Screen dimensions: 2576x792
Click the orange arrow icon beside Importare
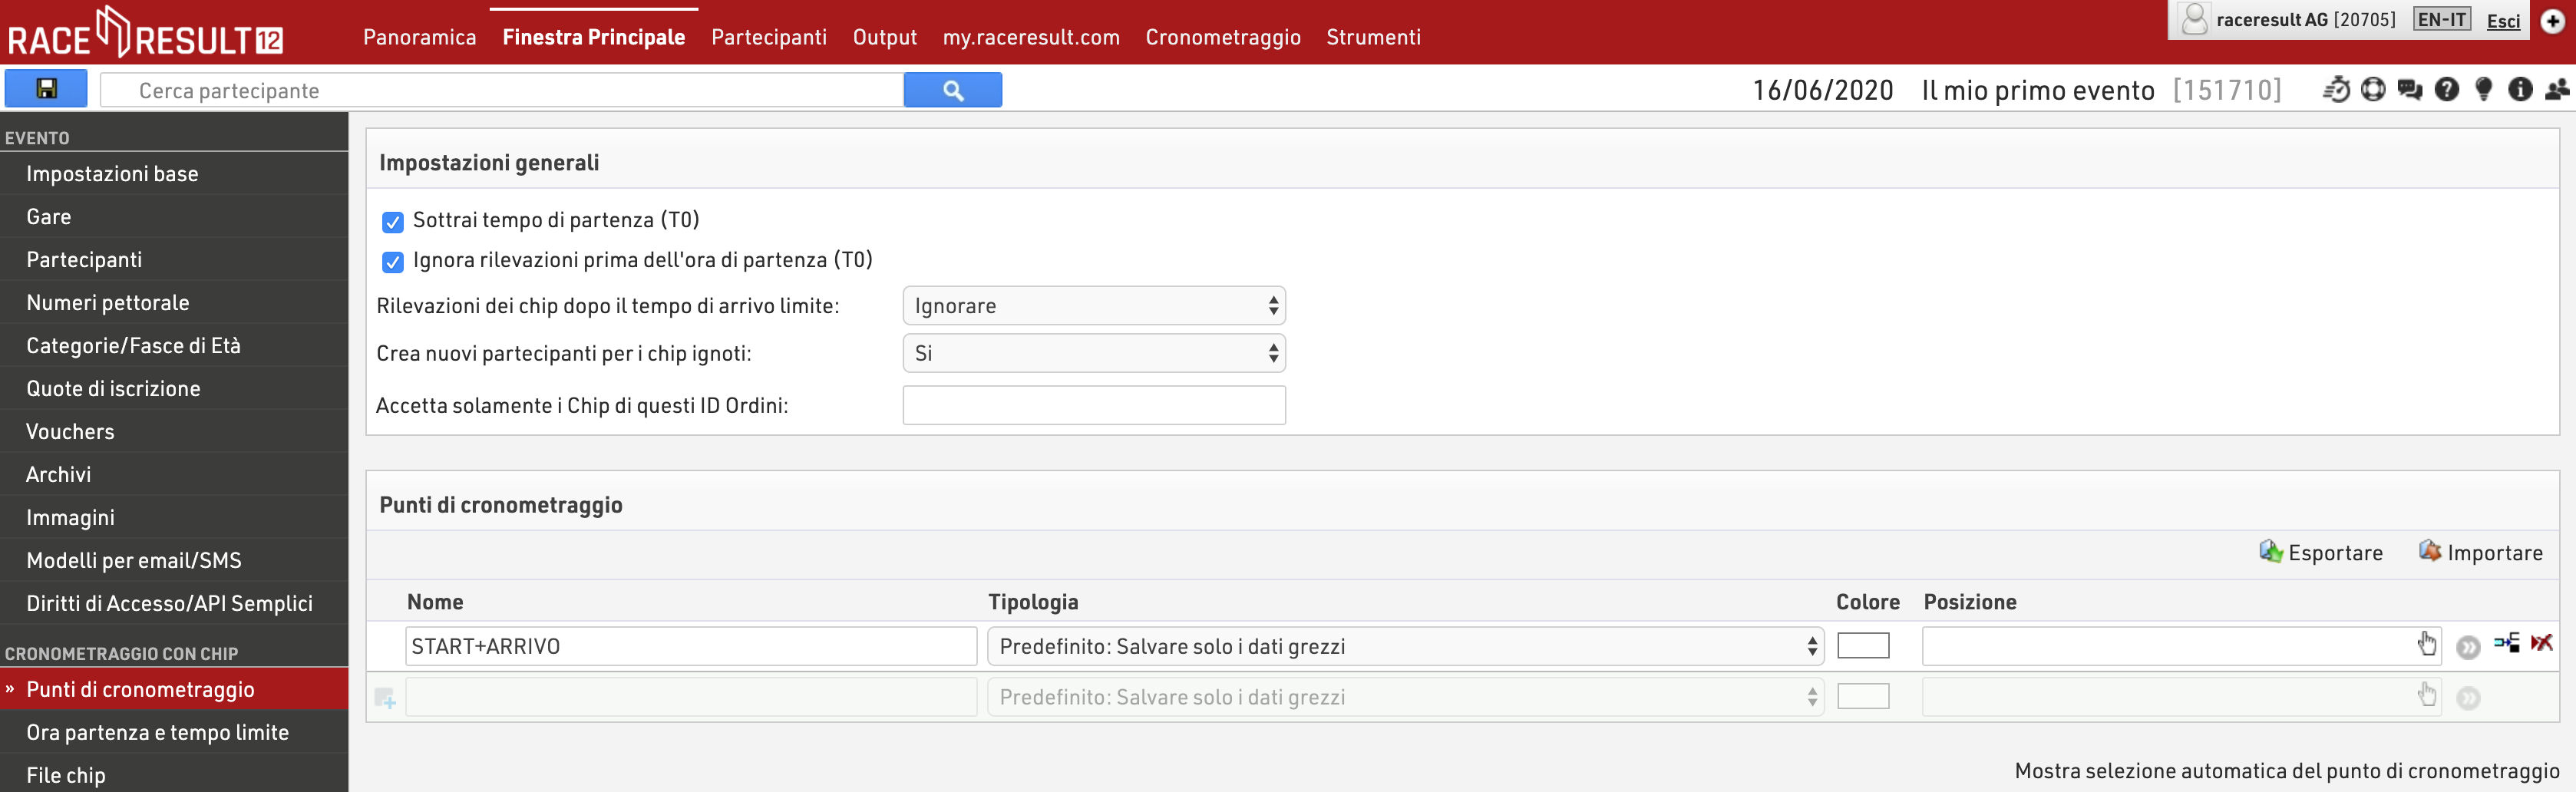point(2430,551)
